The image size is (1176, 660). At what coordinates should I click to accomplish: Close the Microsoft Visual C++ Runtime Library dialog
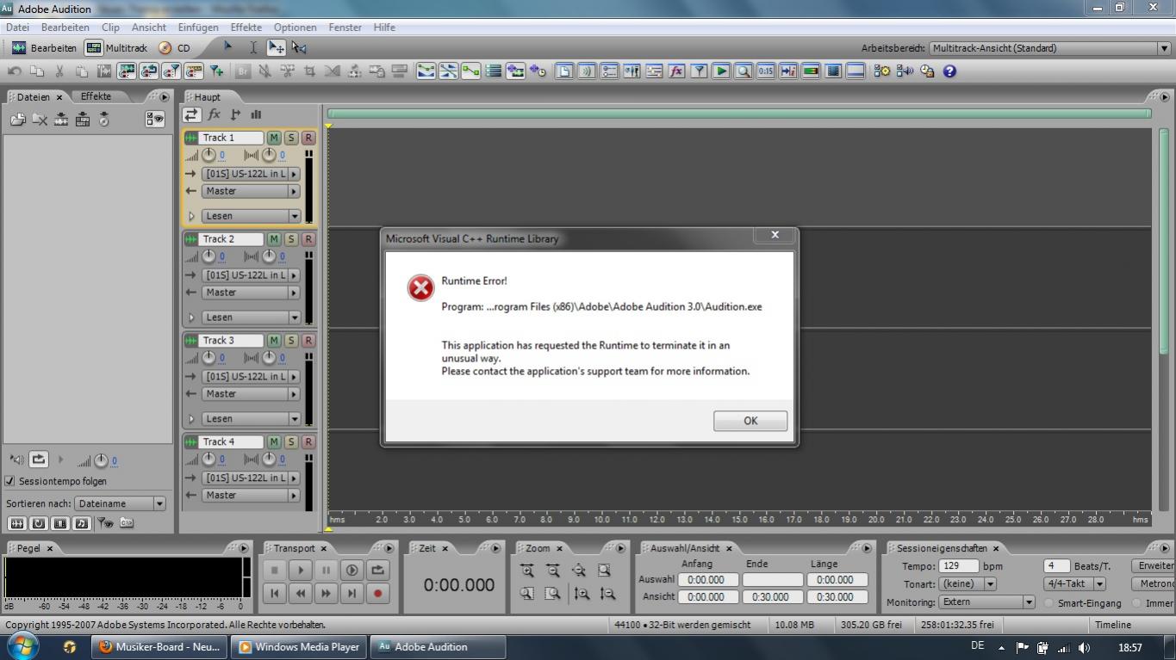pos(775,235)
